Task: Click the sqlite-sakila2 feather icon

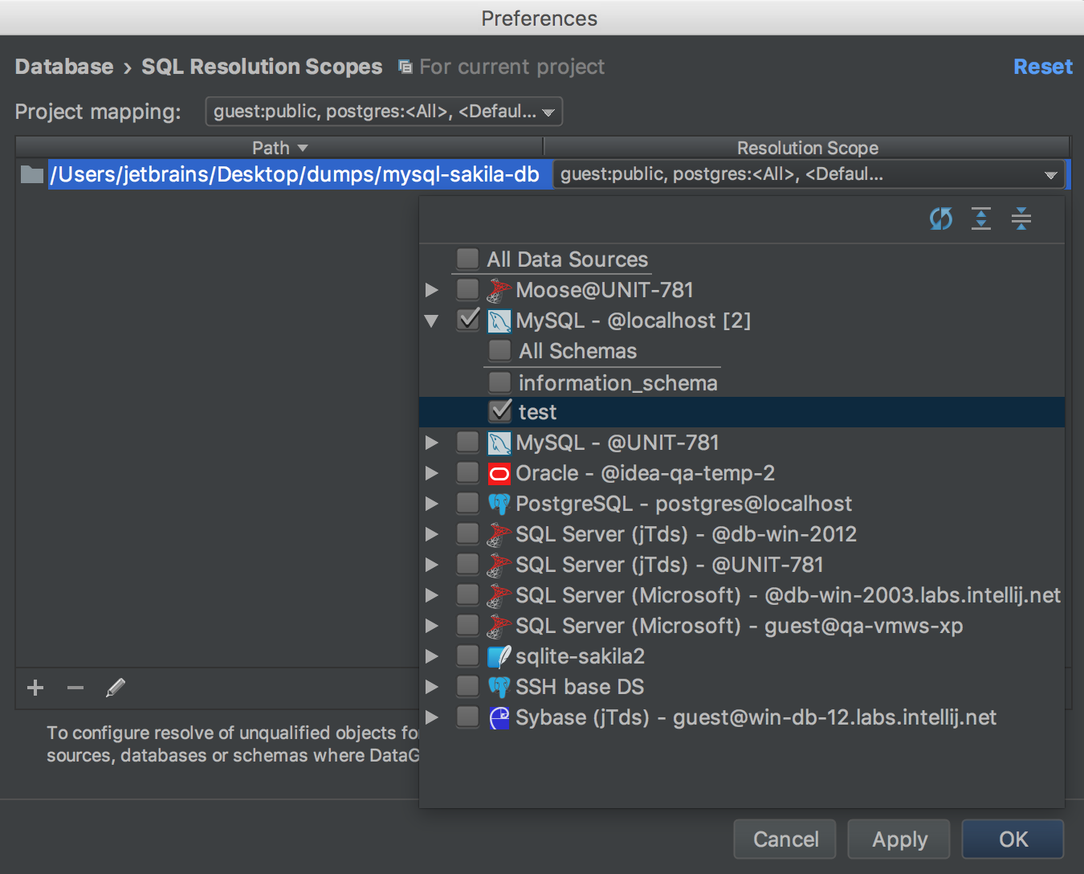Action: 499,656
